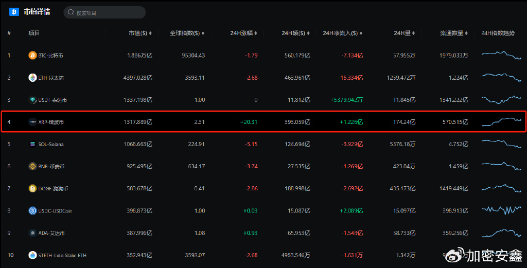Sort by 流通数量 column
This screenshot has height=268, width=527.
[454, 33]
